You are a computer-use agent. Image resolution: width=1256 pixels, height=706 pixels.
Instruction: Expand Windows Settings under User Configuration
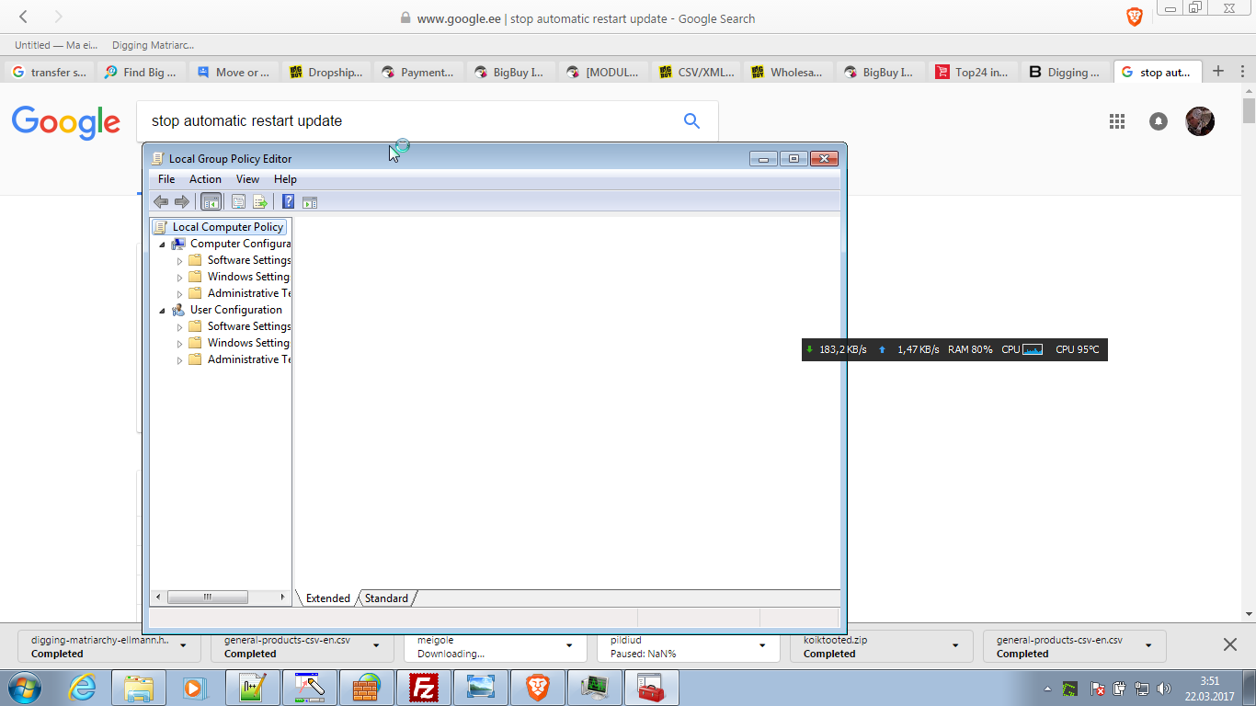coord(180,344)
